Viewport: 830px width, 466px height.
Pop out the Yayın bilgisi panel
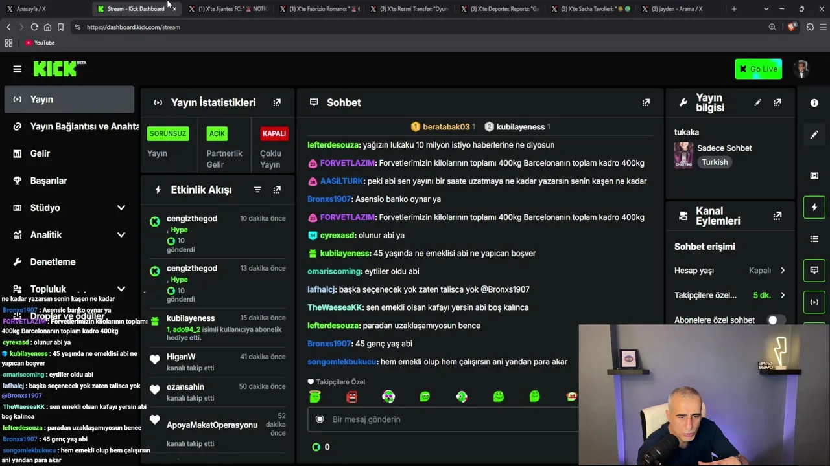[x=777, y=102]
